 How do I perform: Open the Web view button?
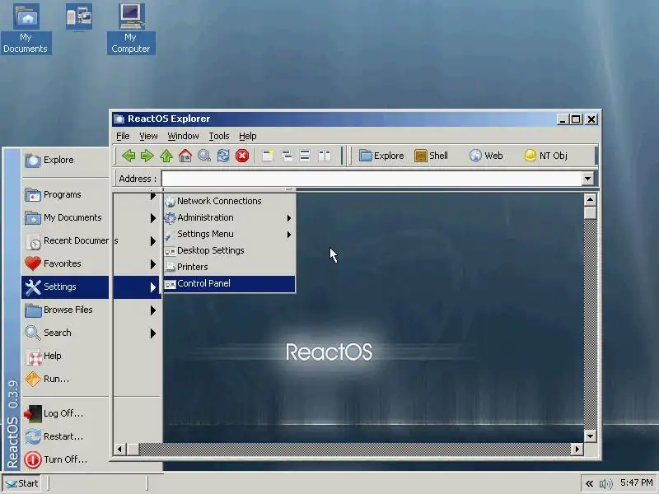click(486, 156)
